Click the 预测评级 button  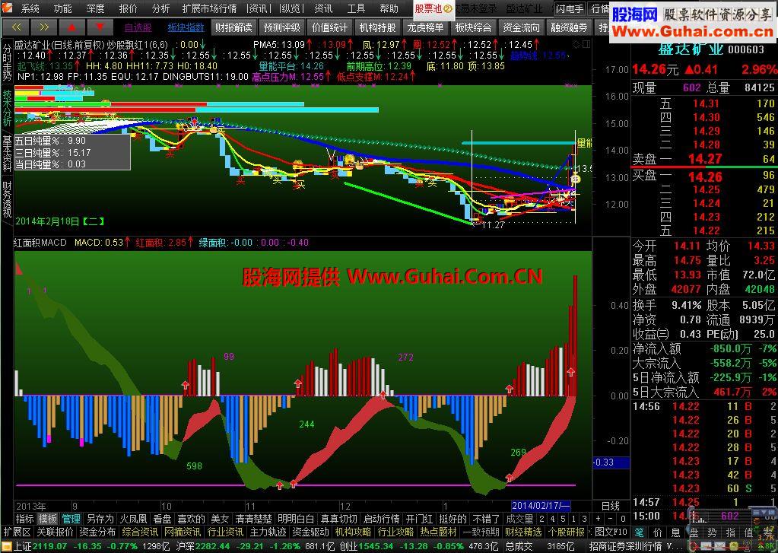281,28
